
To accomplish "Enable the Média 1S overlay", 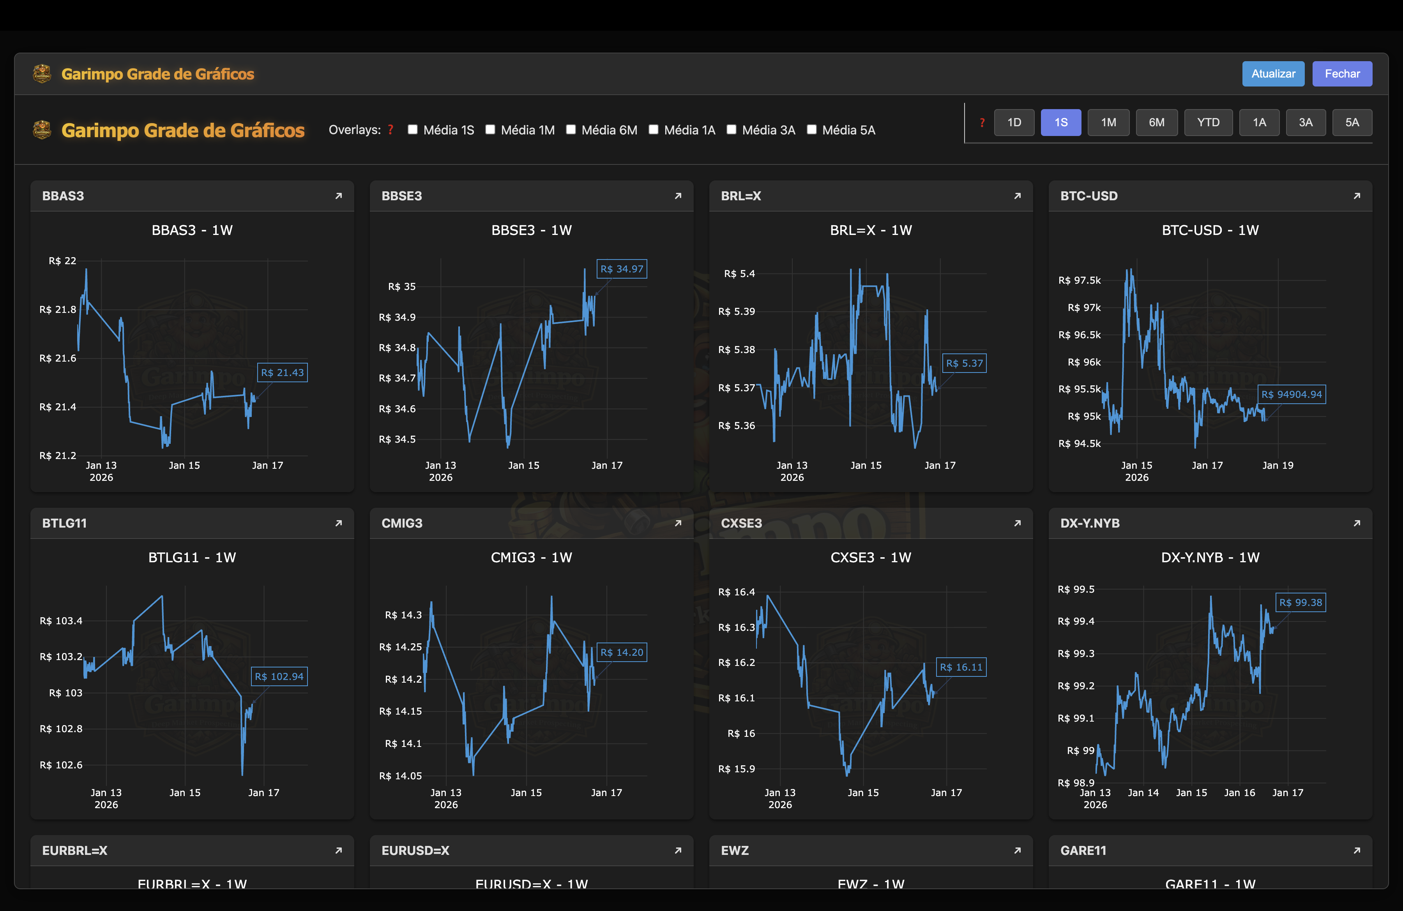I will [413, 129].
